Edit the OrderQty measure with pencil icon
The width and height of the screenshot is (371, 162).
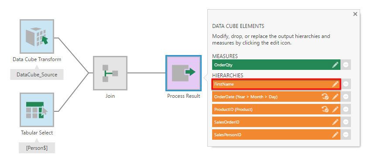335,65
